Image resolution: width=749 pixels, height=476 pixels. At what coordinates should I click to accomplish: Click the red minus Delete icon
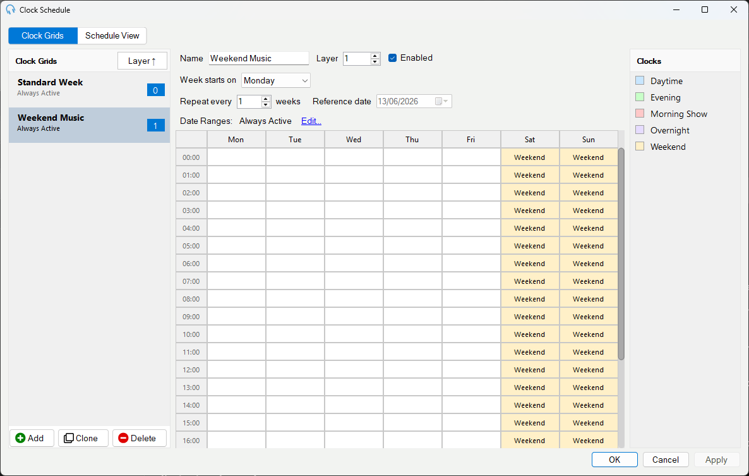(x=123, y=438)
